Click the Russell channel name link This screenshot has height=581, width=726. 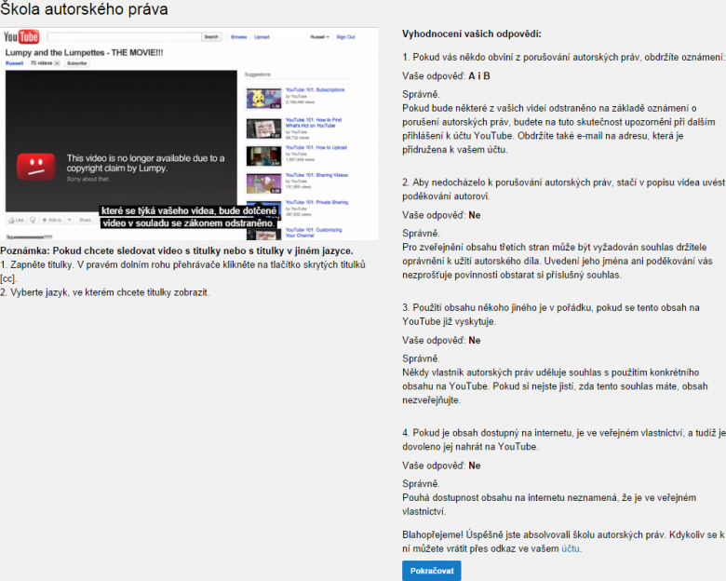(x=14, y=63)
